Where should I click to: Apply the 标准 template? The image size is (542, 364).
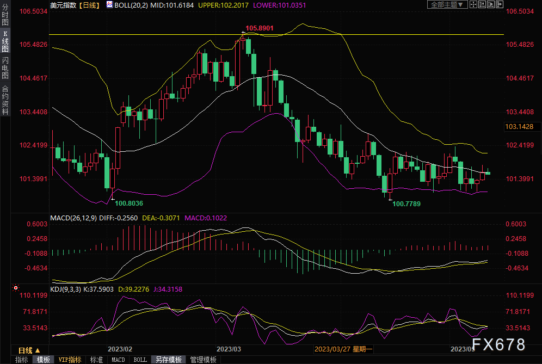click(x=96, y=360)
